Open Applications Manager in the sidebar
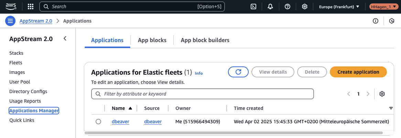401x138 pixels. [34, 111]
